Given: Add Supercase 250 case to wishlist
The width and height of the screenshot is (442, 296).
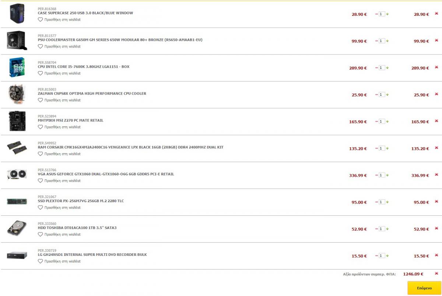Looking at the screenshot, I should point(59,20).
